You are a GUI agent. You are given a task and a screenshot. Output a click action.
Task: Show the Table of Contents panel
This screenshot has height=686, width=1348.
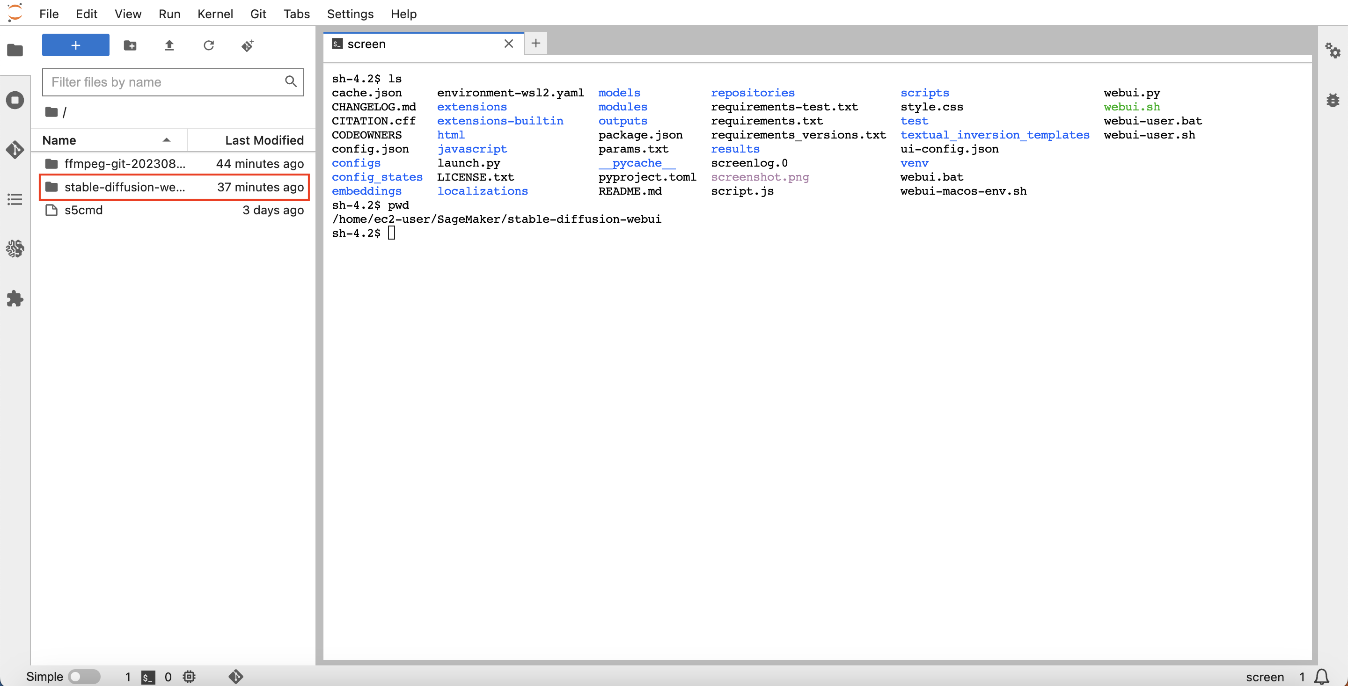15,199
